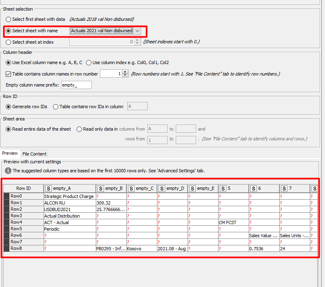Click string type icon of empty_E column

pyautogui.click(x=192, y=189)
